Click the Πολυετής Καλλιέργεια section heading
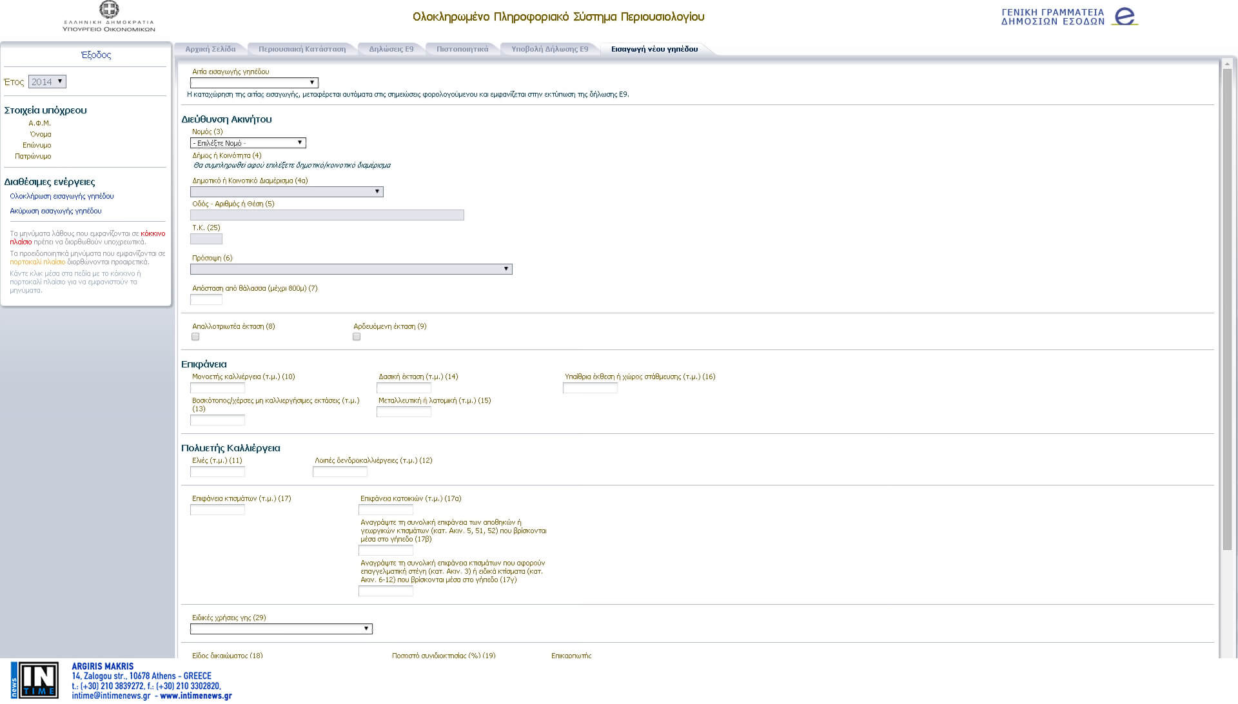The image size is (1238, 704). click(231, 448)
